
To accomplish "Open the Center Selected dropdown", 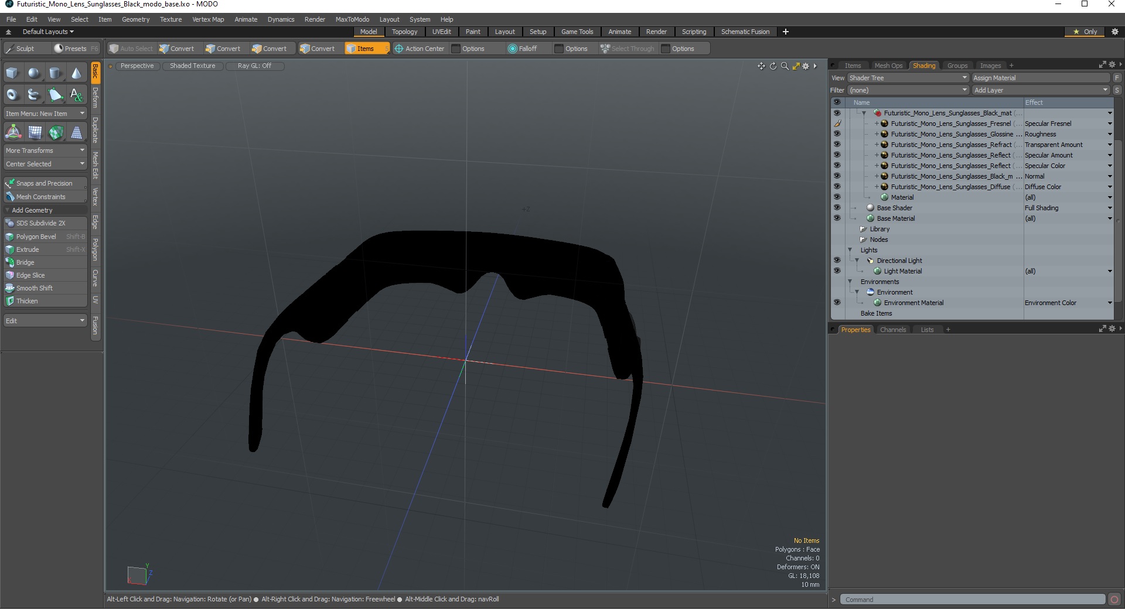I will pos(45,164).
